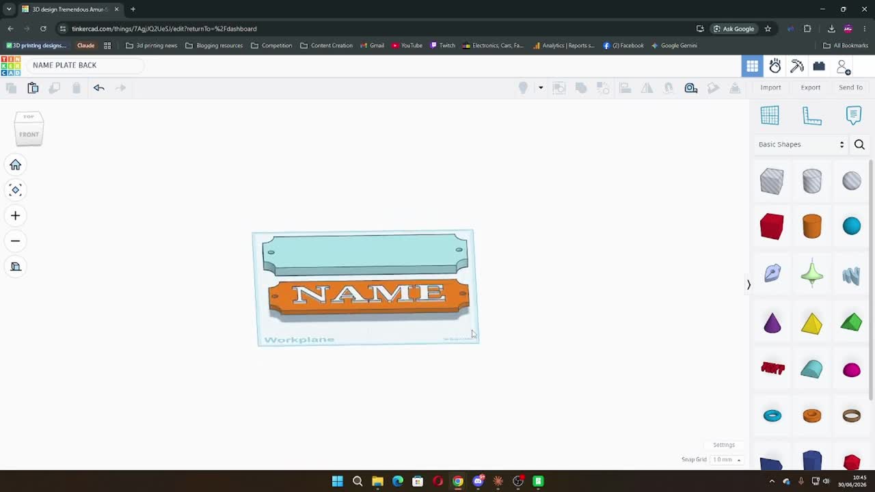Click the Cruise magnet icon

pos(669,87)
